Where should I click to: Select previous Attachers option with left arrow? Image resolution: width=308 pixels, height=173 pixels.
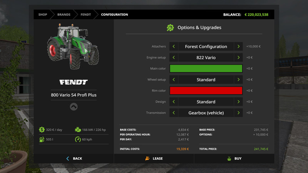174,47
